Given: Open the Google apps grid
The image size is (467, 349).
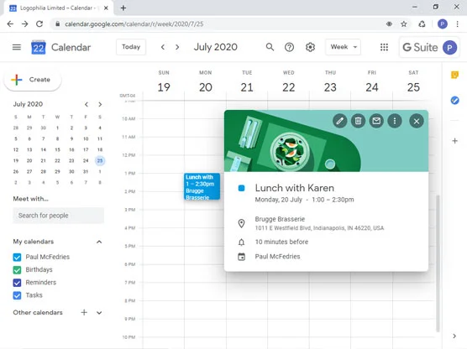Looking at the screenshot, I should [x=384, y=47].
